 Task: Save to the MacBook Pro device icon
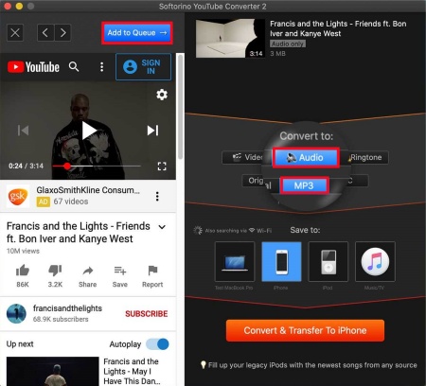pyautogui.click(x=235, y=261)
